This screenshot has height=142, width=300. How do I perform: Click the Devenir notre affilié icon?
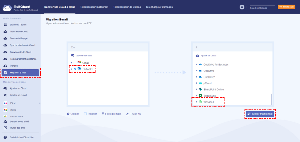5,122
